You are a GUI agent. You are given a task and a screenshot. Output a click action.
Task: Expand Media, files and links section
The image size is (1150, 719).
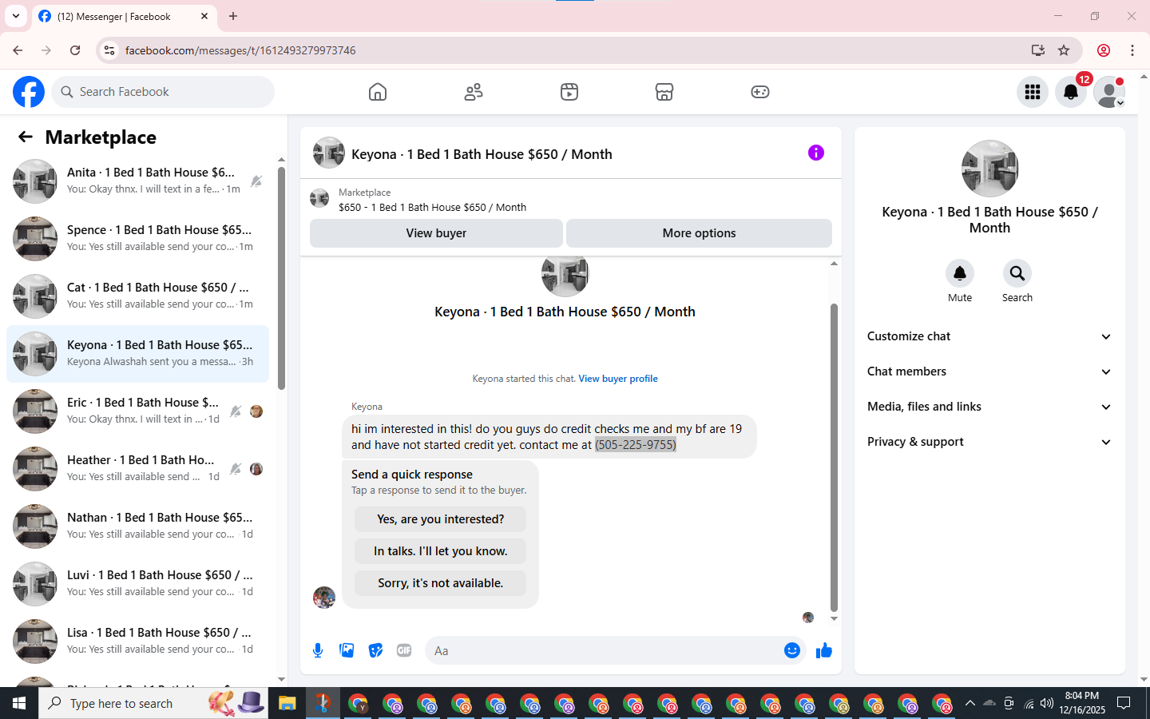click(990, 407)
